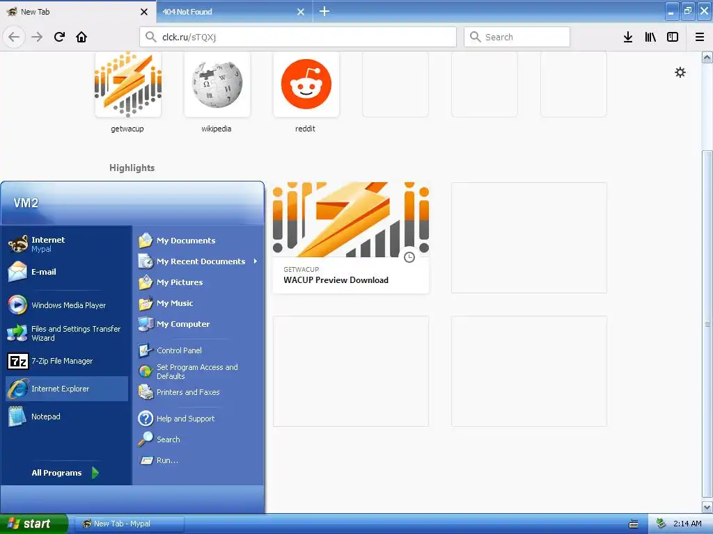The height and width of the screenshot is (534, 713).
Task: Open Set Program Access and Defaults
Action: tap(198, 371)
